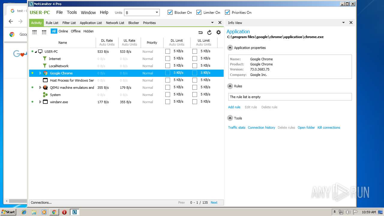Enable DL Limit for windanr.exe
The image size is (384, 216).
(168, 102)
